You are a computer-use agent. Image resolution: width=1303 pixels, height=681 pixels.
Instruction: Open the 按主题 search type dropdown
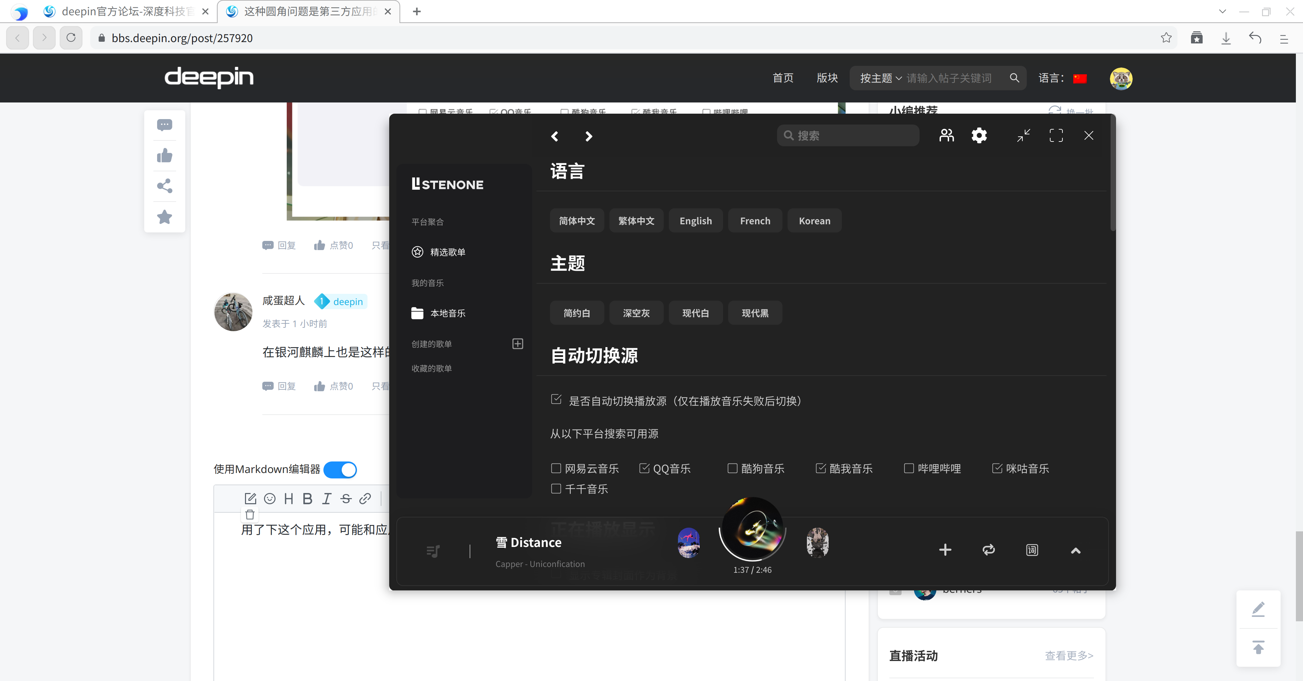click(881, 78)
